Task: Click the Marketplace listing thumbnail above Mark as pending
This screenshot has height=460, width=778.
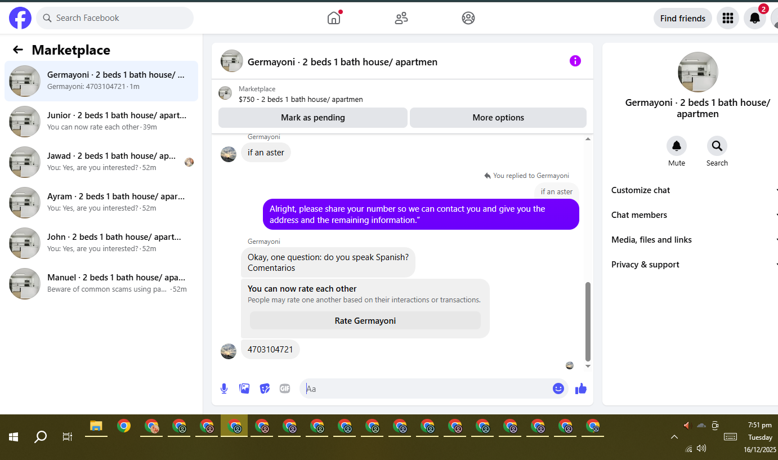Action: pyautogui.click(x=225, y=93)
